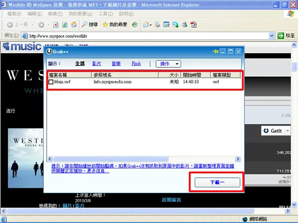This screenshot has height=223, width=298.
Task: Click the Internet zone globe in status bar
Action: pyautogui.click(x=245, y=219)
